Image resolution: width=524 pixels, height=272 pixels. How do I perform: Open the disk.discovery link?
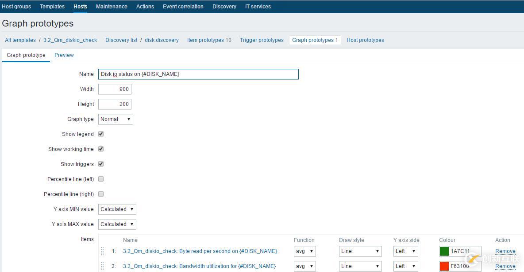point(162,40)
